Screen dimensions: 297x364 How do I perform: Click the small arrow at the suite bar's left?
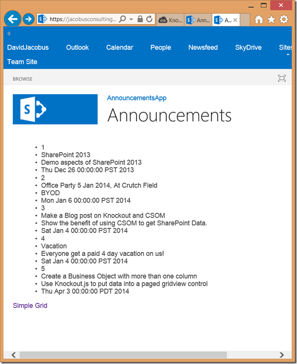click(x=9, y=33)
